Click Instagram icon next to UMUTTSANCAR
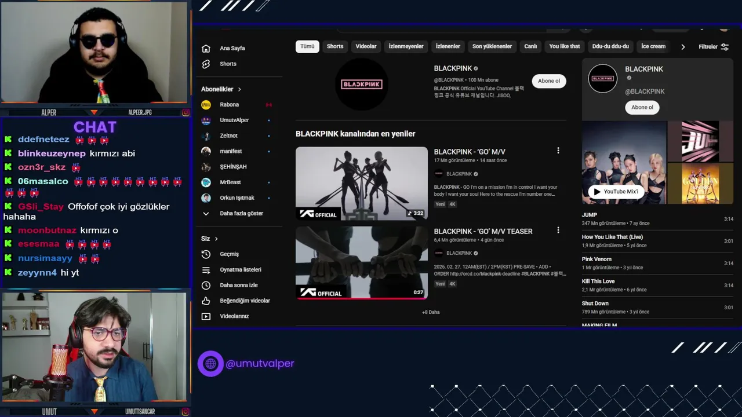742x417 pixels. click(185, 412)
